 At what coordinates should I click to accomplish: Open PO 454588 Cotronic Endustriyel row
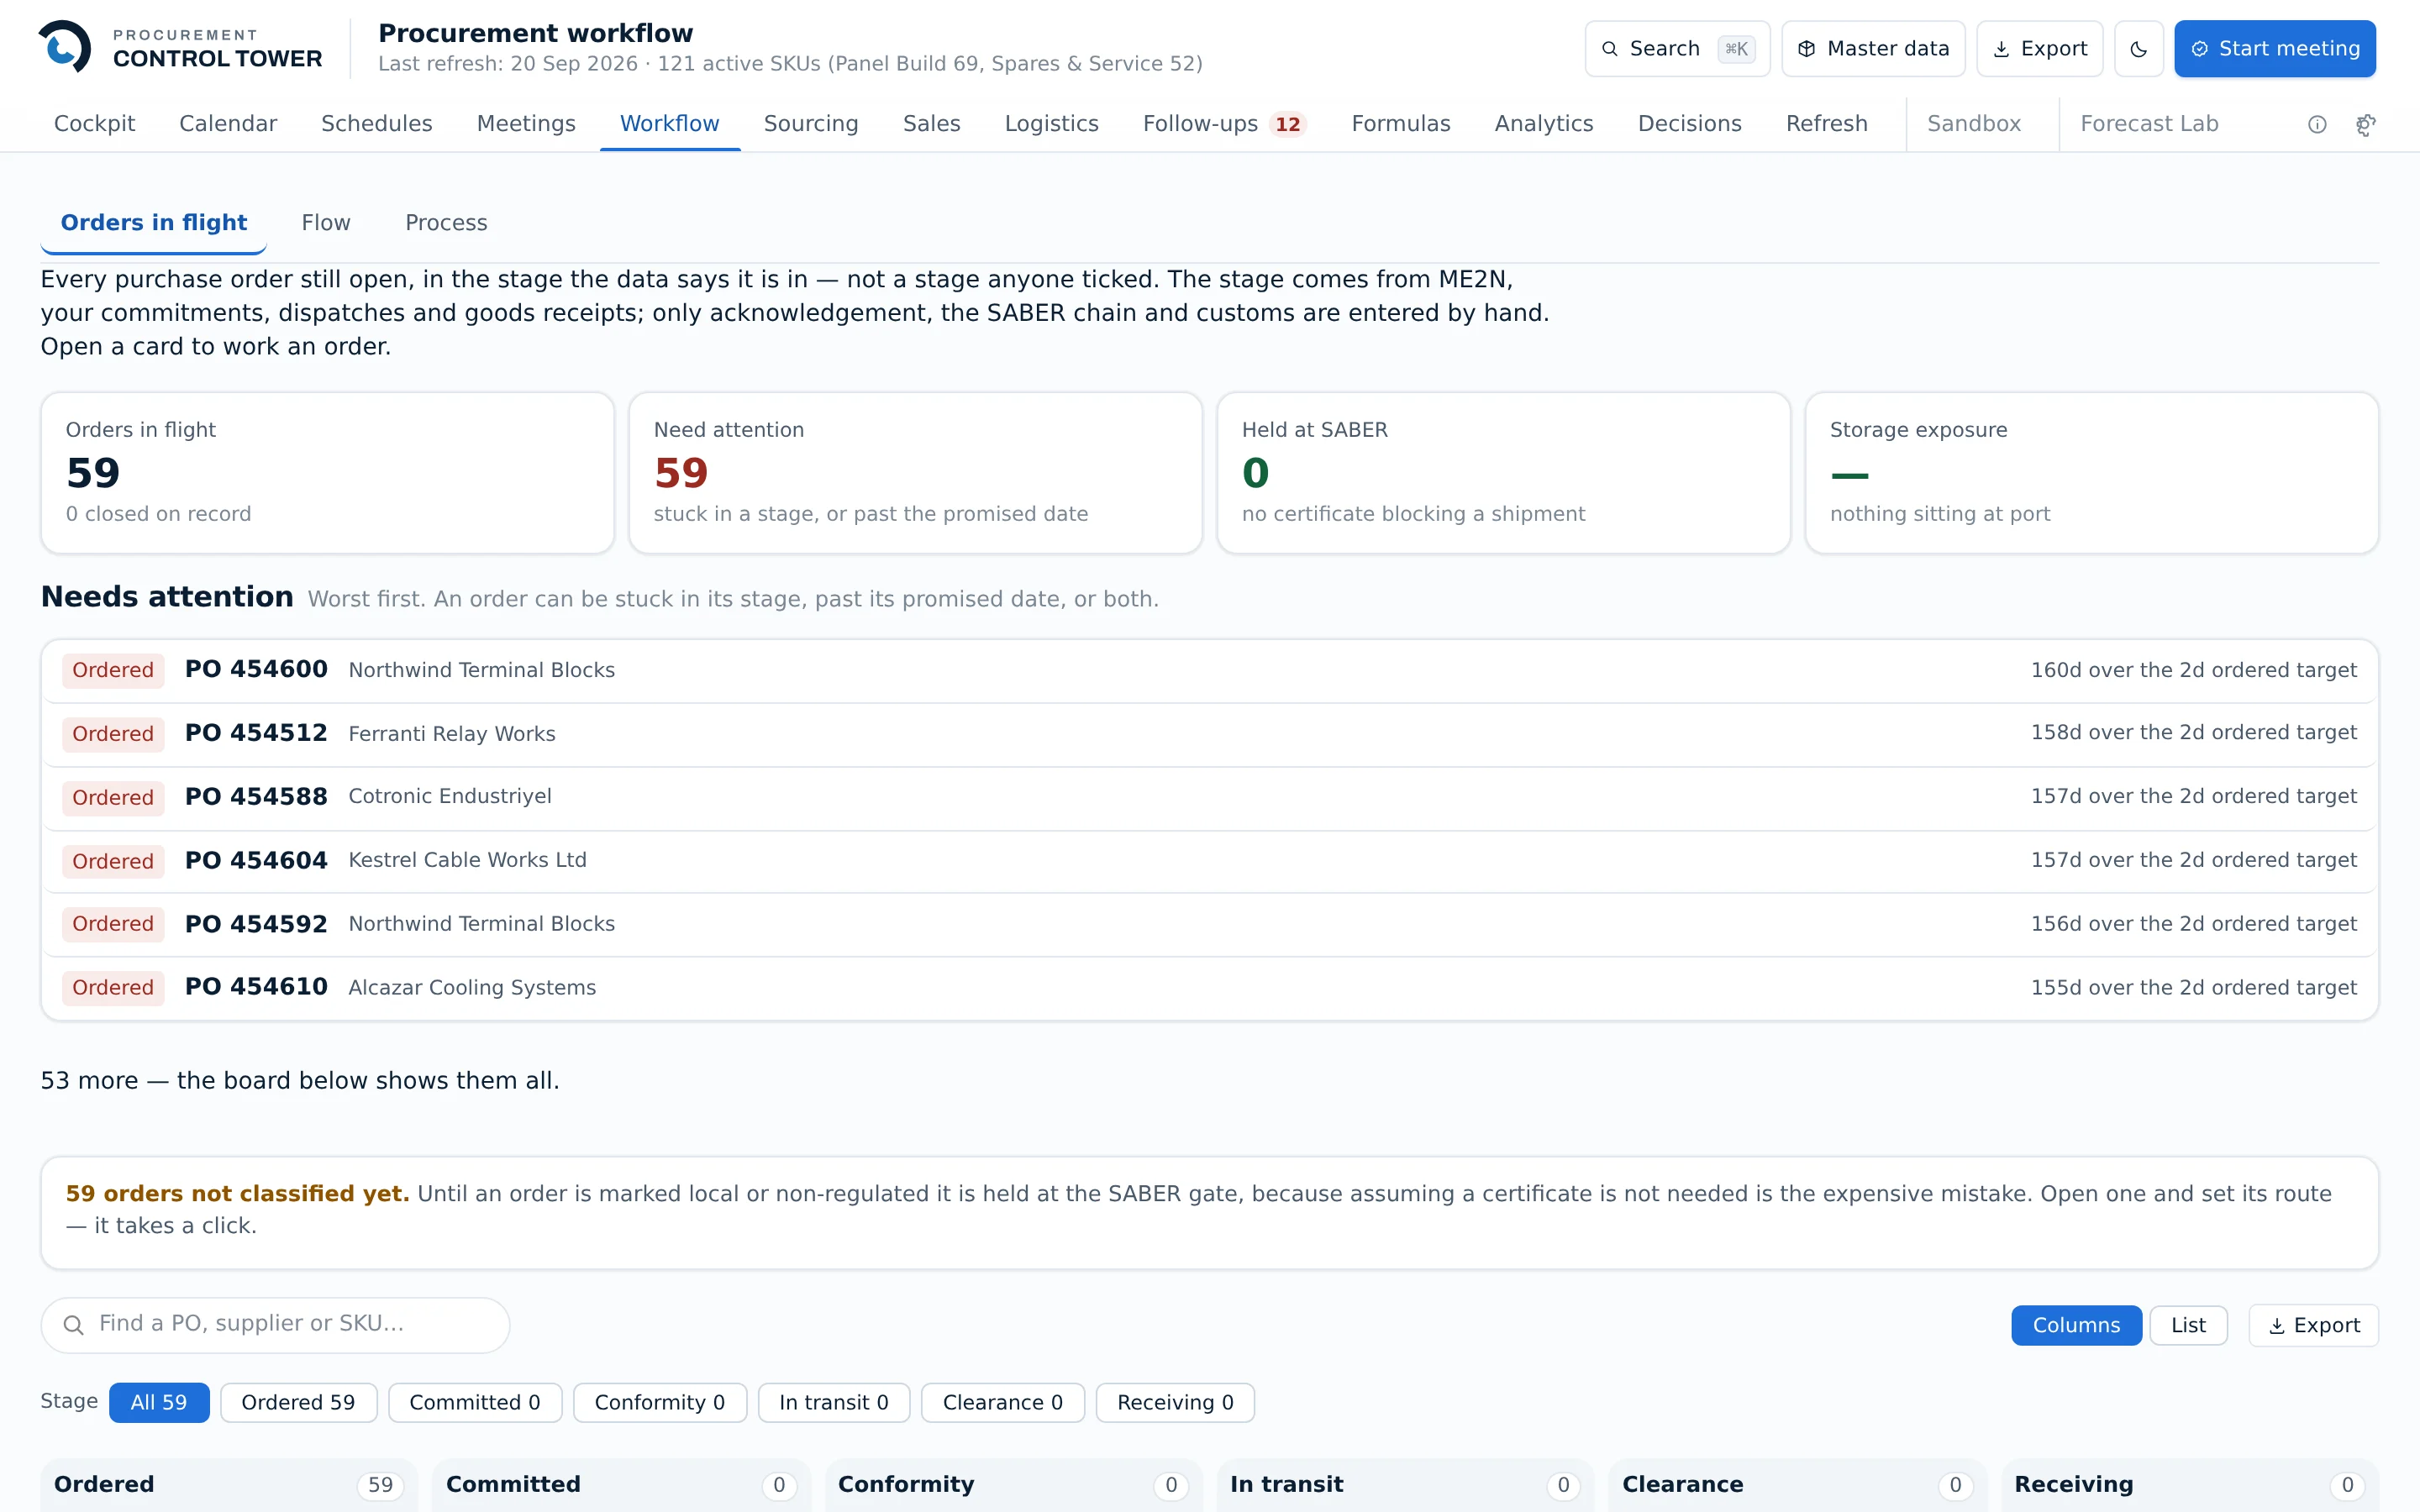(x=1209, y=797)
